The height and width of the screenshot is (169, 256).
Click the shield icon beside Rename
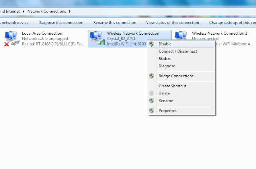(152, 100)
